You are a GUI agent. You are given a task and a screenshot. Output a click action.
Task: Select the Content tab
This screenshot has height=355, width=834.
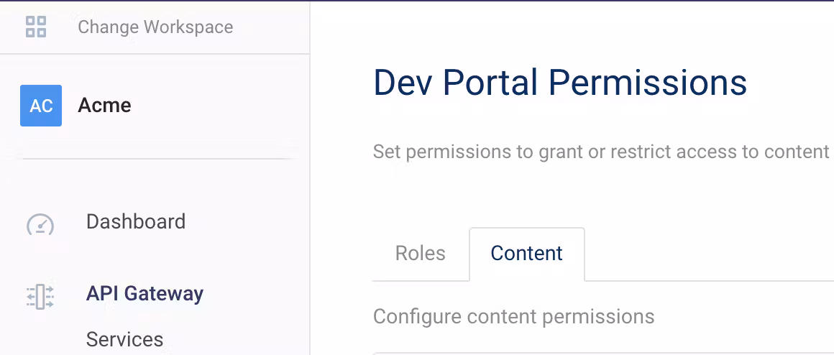[x=526, y=254]
